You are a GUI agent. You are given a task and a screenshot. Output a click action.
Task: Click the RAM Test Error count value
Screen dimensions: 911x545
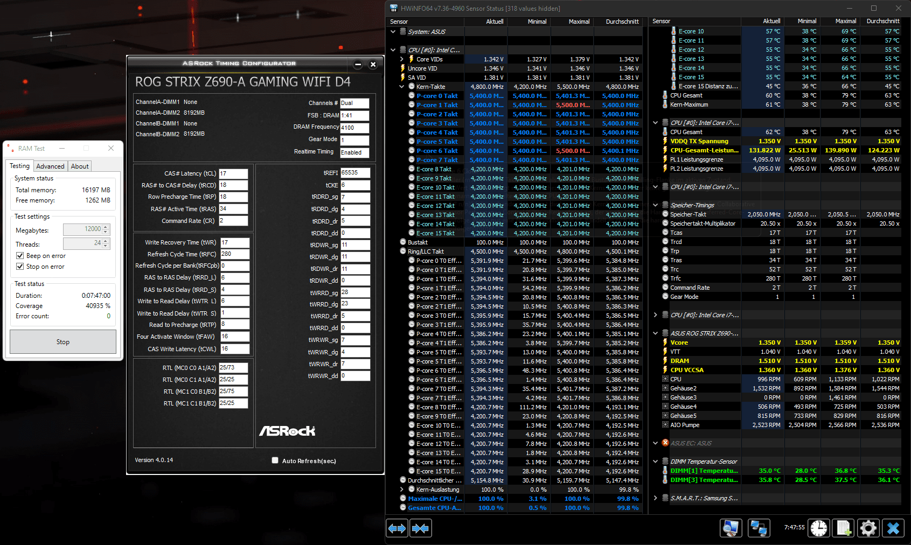click(108, 316)
